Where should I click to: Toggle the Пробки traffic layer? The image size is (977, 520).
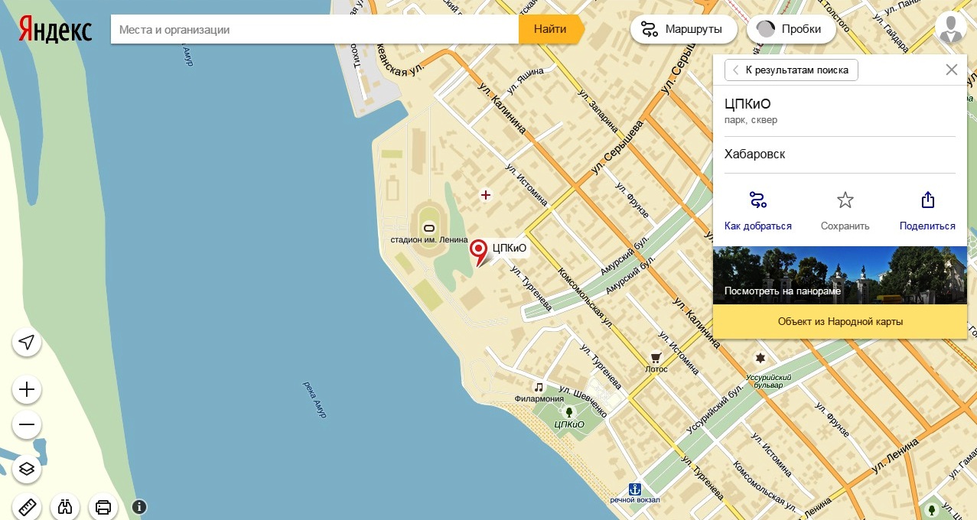coord(791,30)
